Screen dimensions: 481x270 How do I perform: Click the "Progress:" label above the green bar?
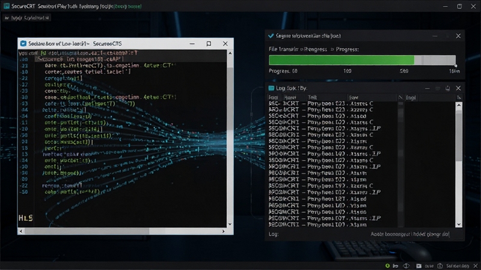[x=347, y=49]
